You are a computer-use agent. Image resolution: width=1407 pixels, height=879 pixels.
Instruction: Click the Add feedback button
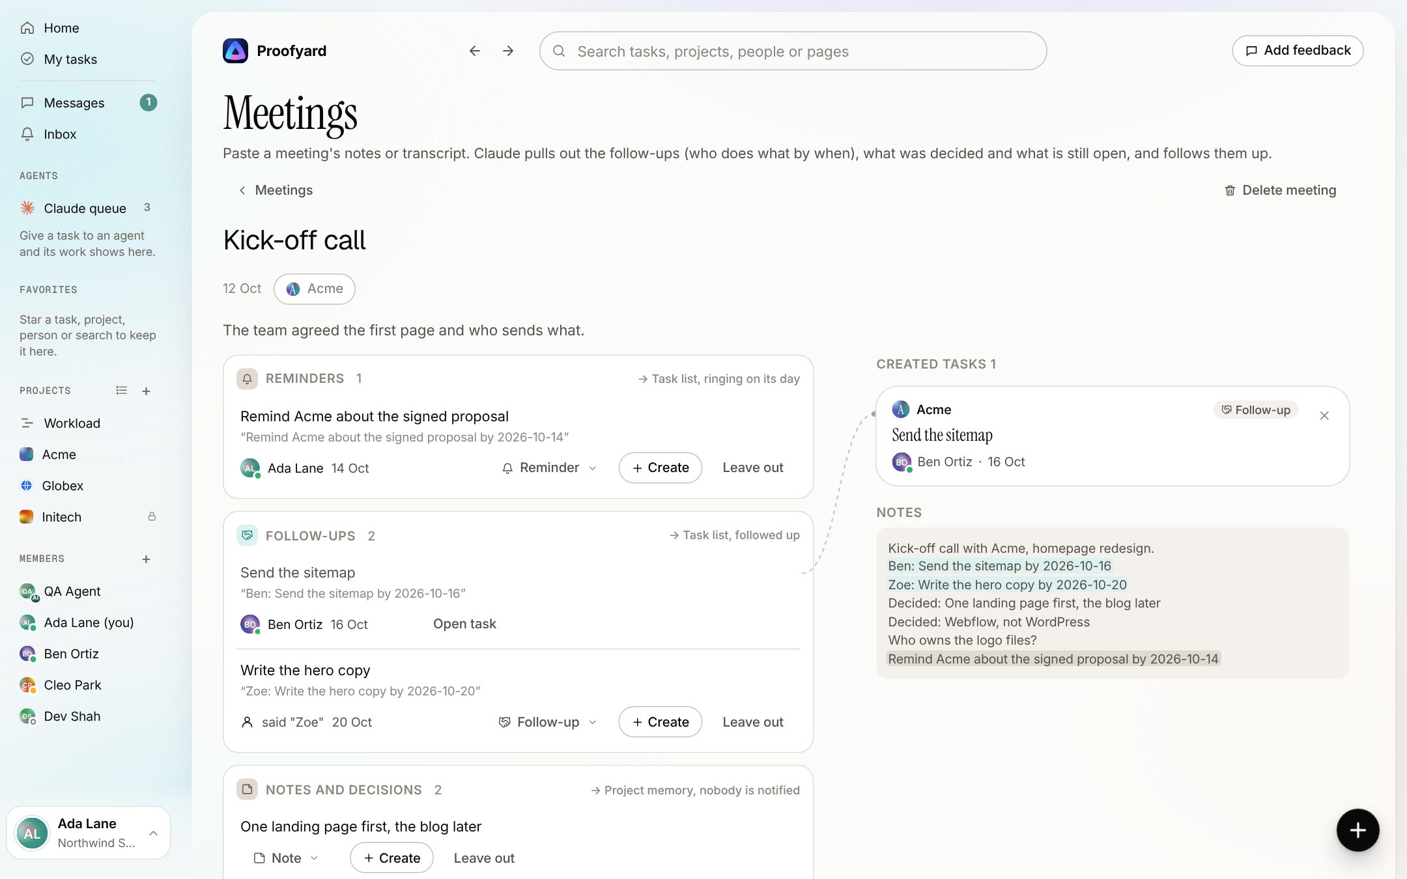point(1298,51)
